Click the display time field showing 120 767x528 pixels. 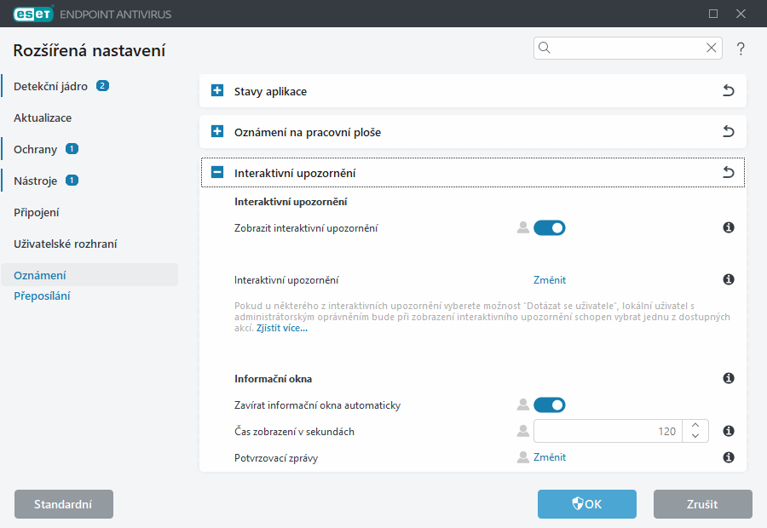(608, 431)
